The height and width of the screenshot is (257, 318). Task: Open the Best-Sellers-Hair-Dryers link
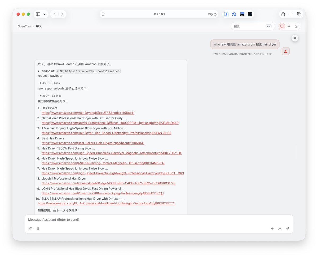(x=93, y=143)
